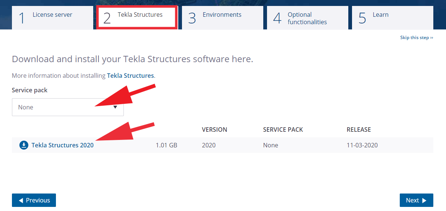This screenshot has height=211, width=446.
Task: Open step 4 Optional functionalities tab
Action: pos(308,17)
